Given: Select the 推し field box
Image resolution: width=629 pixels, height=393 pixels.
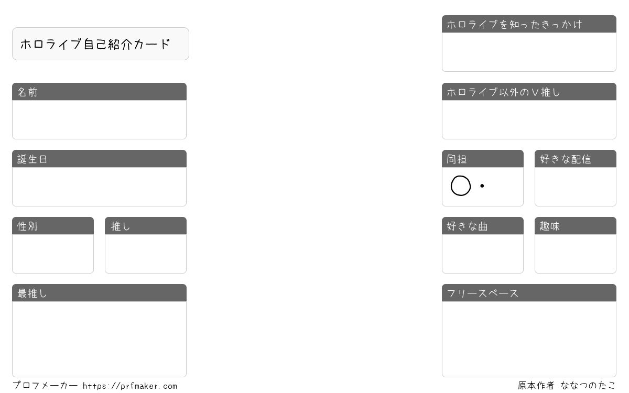Looking at the screenshot, I should click(x=146, y=254).
